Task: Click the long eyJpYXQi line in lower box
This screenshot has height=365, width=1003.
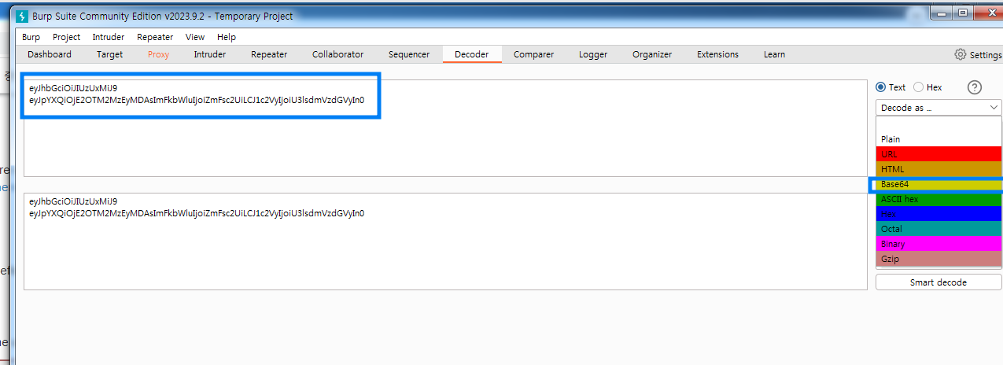Action: 197,213
